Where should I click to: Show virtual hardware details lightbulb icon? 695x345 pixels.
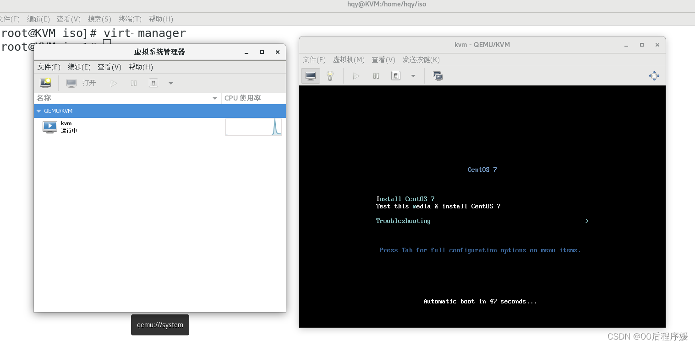(330, 76)
